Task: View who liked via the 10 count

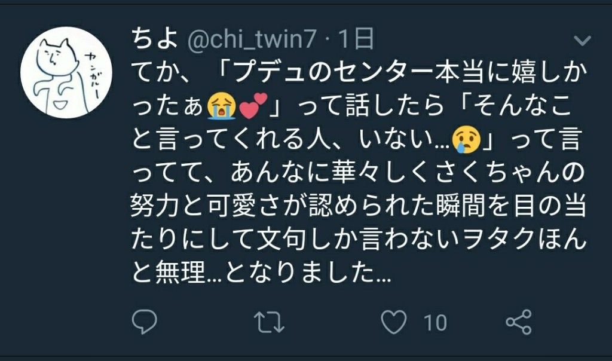Action: click(x=435, y=323)
